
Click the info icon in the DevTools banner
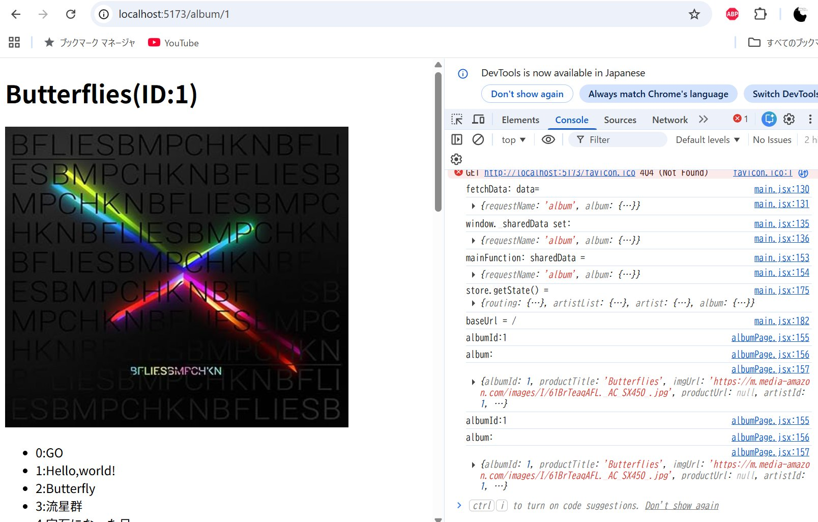(463, 74)
